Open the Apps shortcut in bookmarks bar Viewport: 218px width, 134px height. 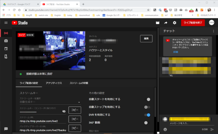point(7,15)
